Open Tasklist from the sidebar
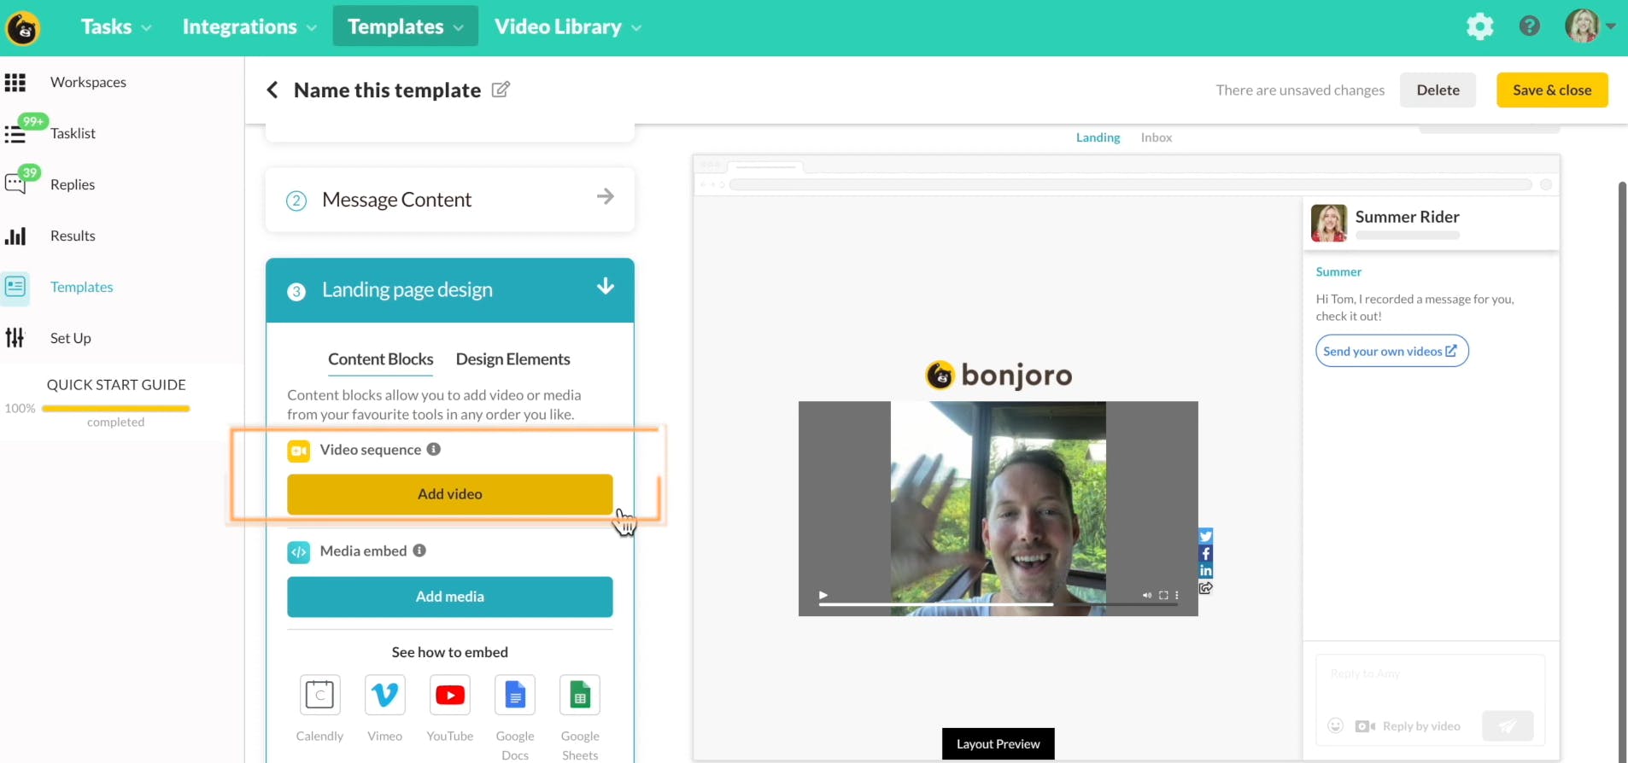Image resolution: width=1628 pixels, height=763 pixels. [73, 133]
